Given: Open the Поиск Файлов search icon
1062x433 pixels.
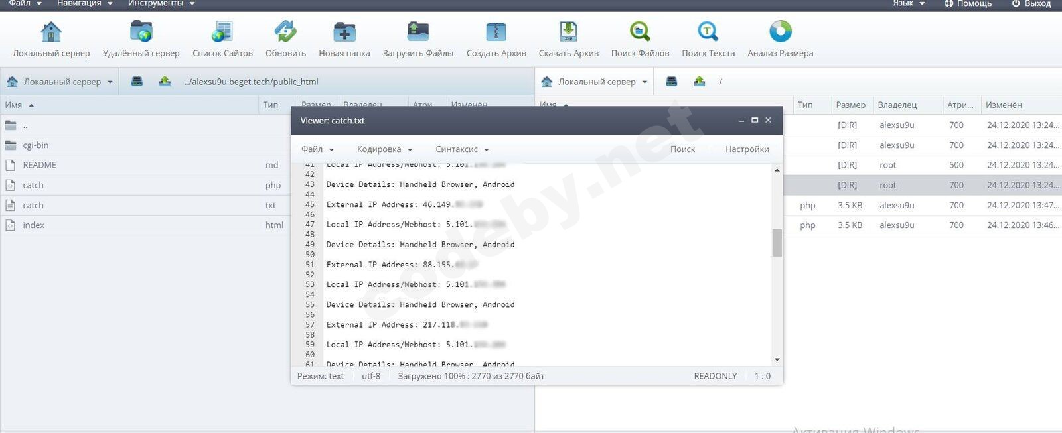Looking at the screenshot, I should click(x=640, y=32).
